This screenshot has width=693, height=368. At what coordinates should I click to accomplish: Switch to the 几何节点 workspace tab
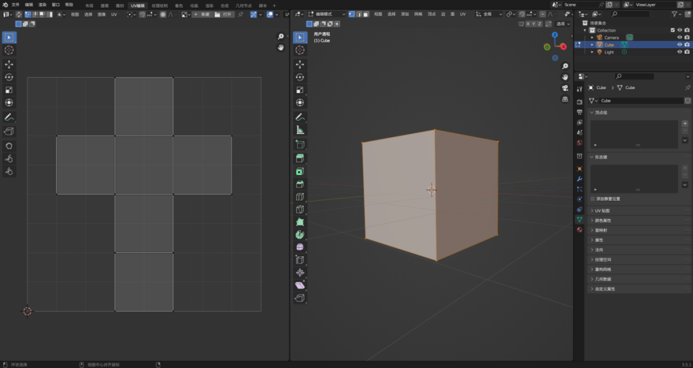click(244, 6)
